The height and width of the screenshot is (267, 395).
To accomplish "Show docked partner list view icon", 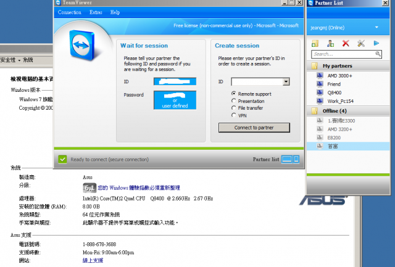I will click(x=287, y=159).
